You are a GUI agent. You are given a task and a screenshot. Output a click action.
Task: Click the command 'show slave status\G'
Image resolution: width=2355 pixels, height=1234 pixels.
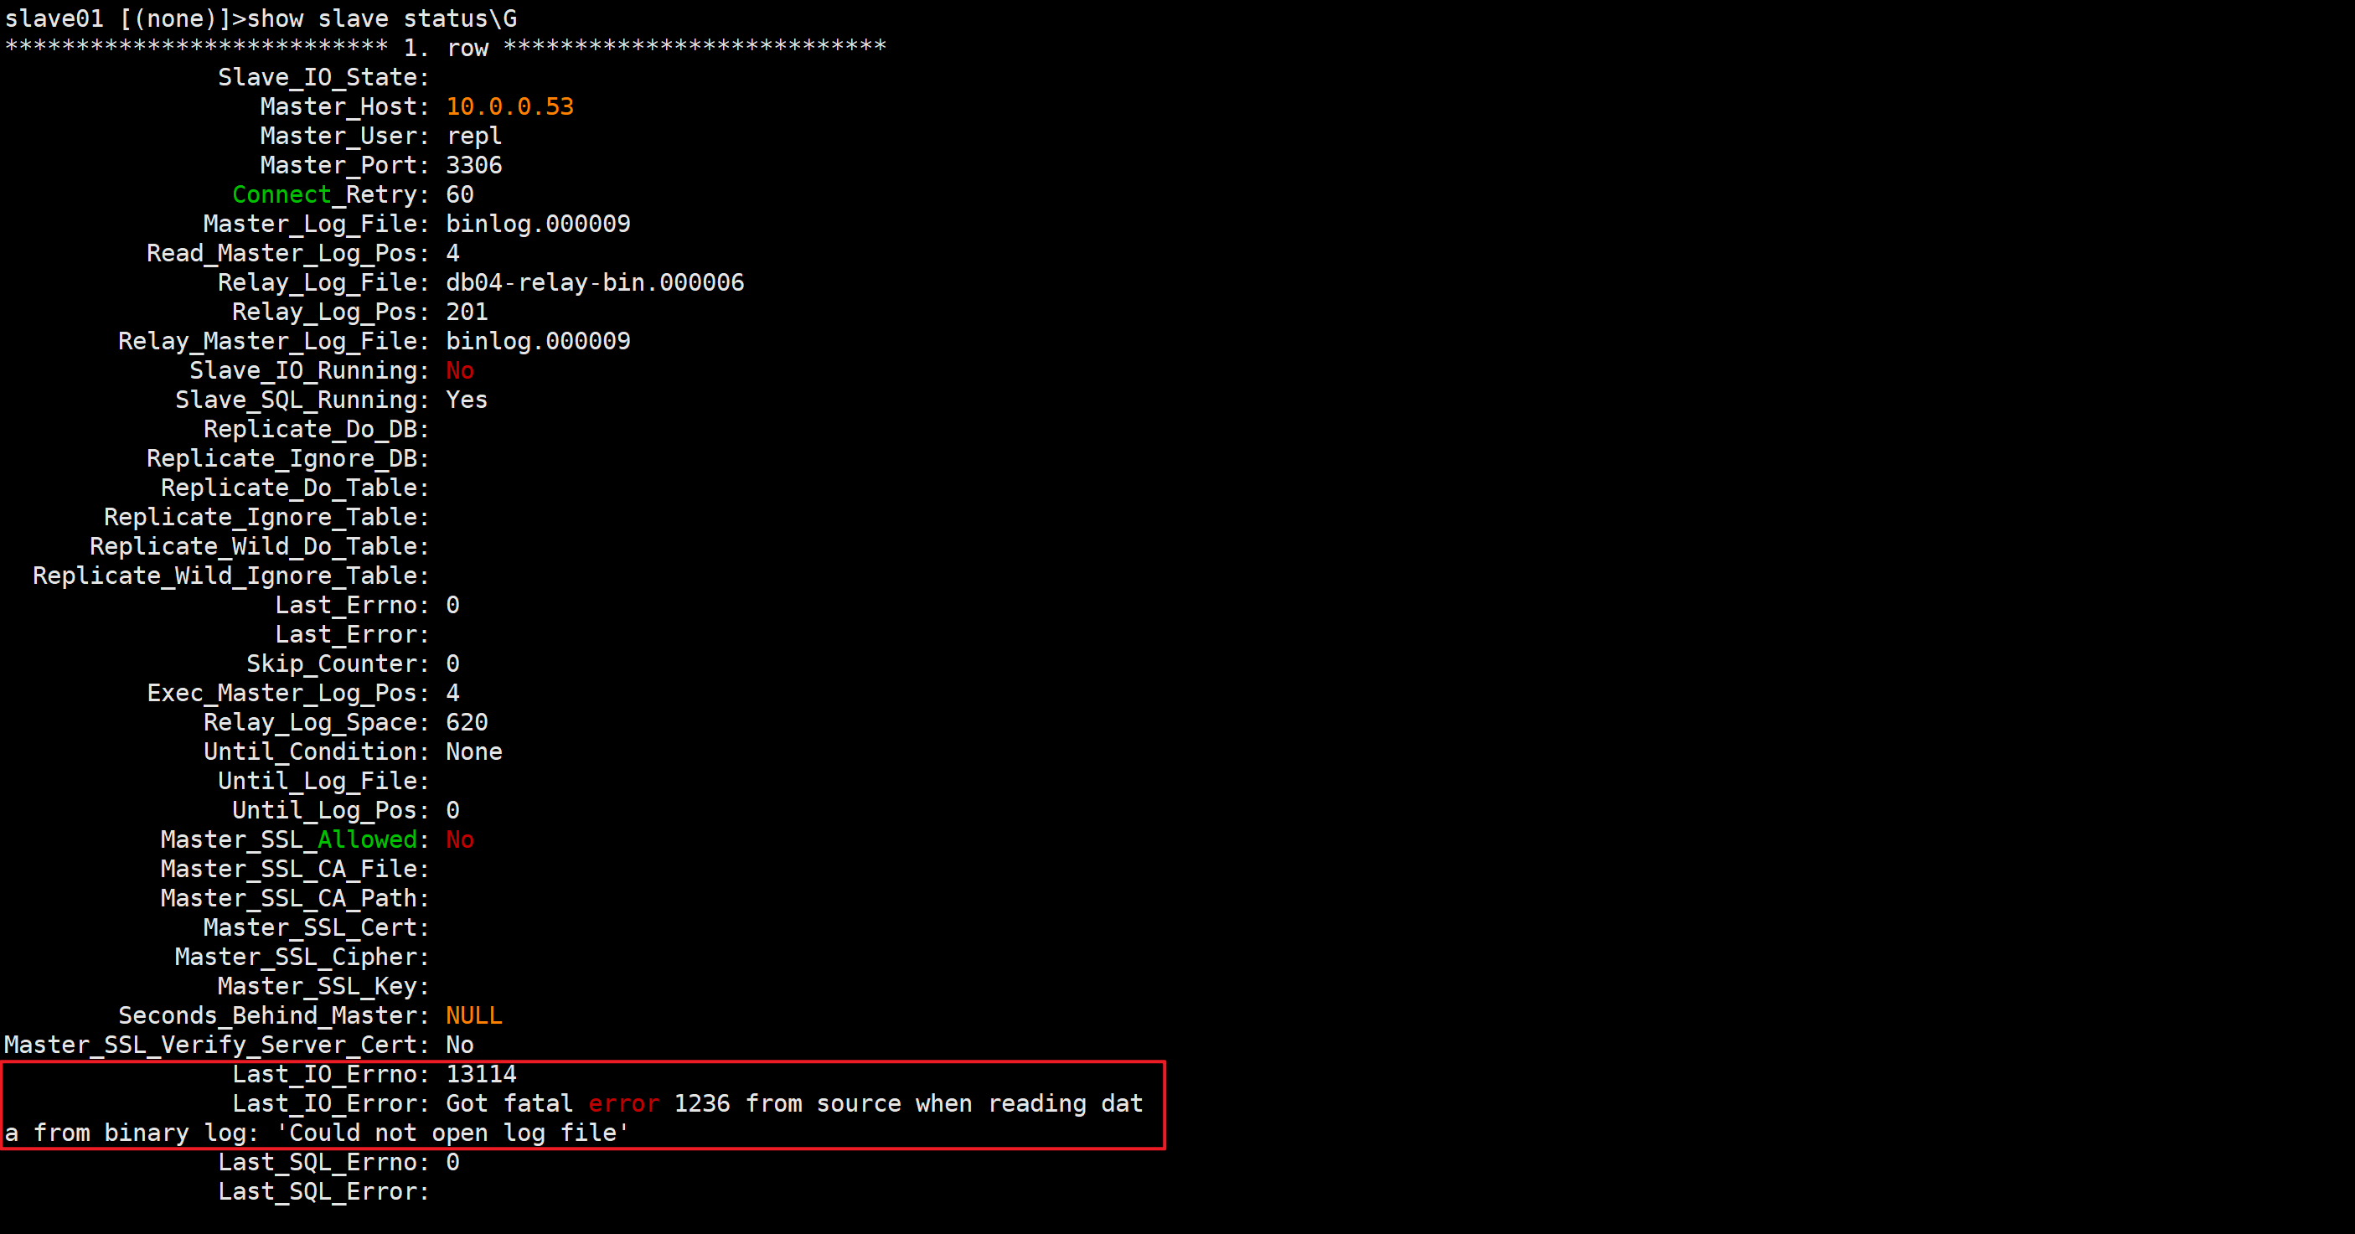382,18
